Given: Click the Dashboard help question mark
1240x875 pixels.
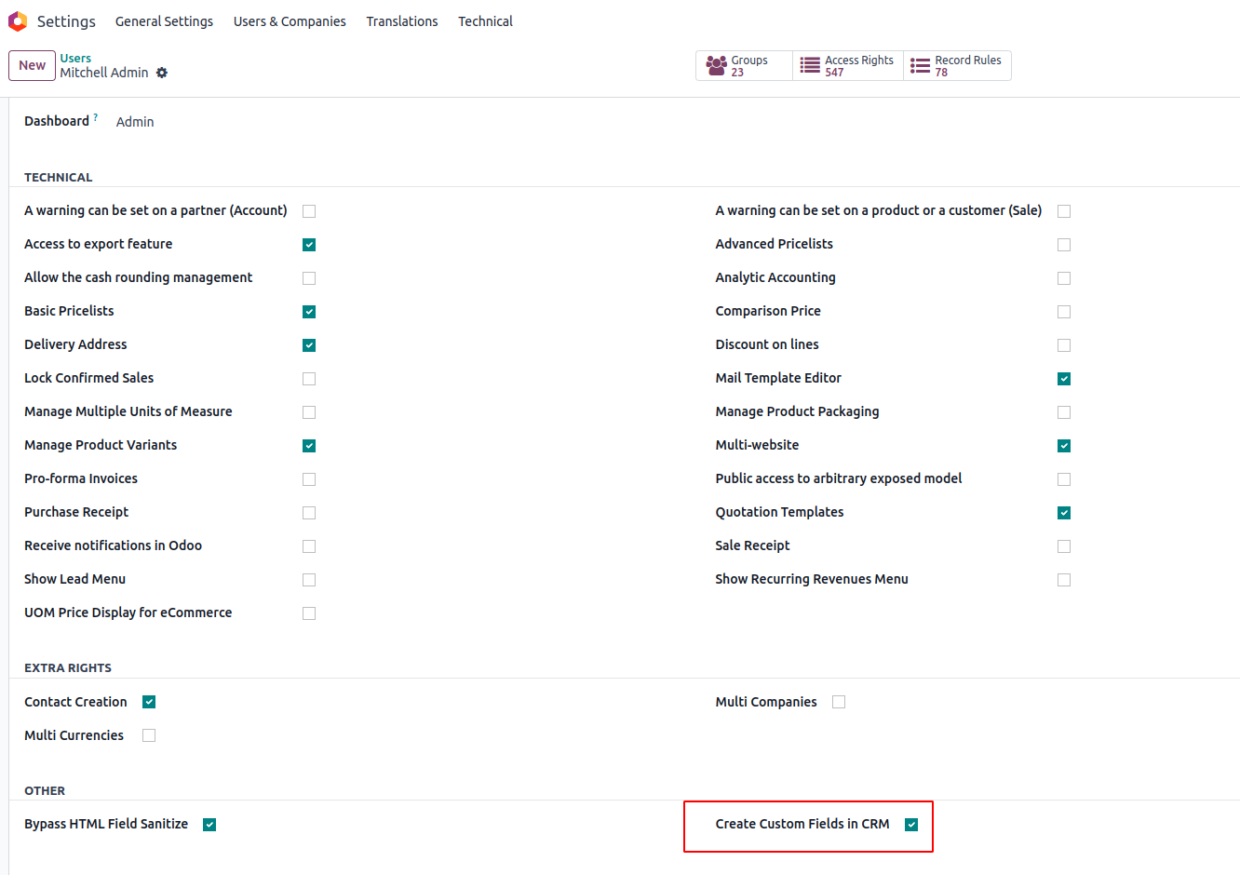Looking at the screenshot, I should point(96,117).
